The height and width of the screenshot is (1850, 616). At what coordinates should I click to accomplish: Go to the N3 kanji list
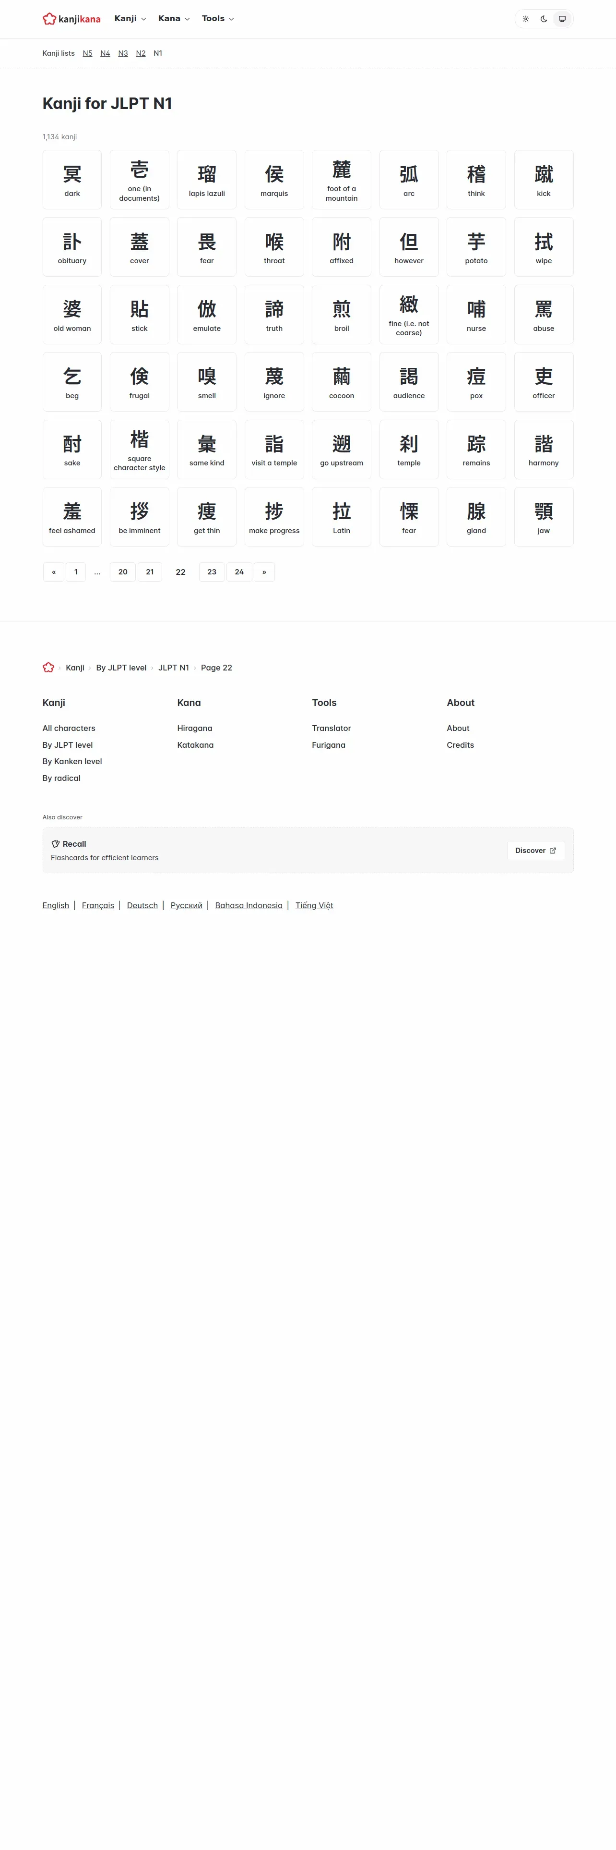click(123, 53)
